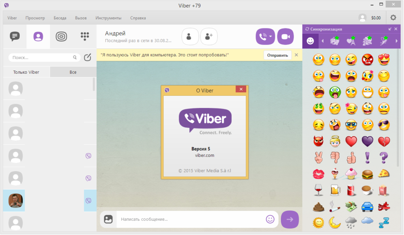Open the contact info button in chat header

pos(190,37)
